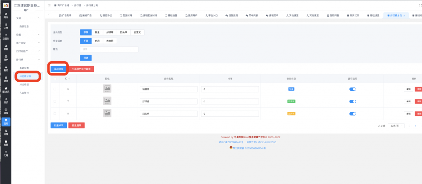This screenshot has width=422, height=184.
Task: Click the 配送员 courier sidebar icon
Action: point(6,90)
